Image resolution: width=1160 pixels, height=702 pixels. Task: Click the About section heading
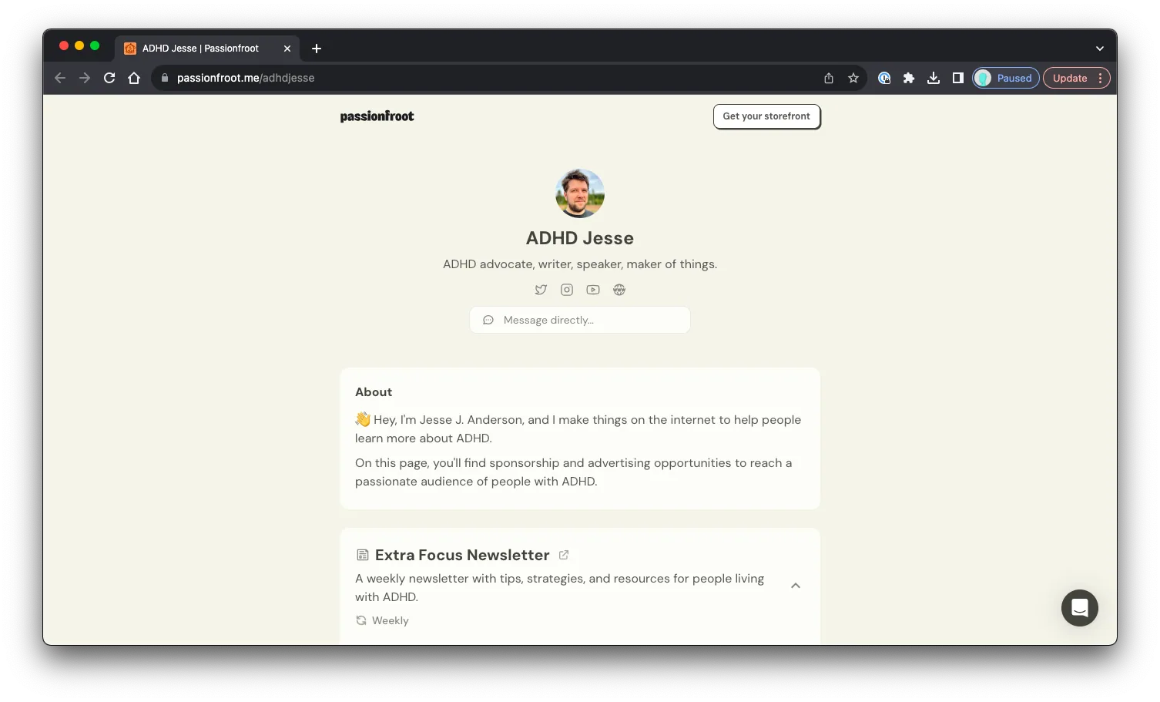pos(374,391)
